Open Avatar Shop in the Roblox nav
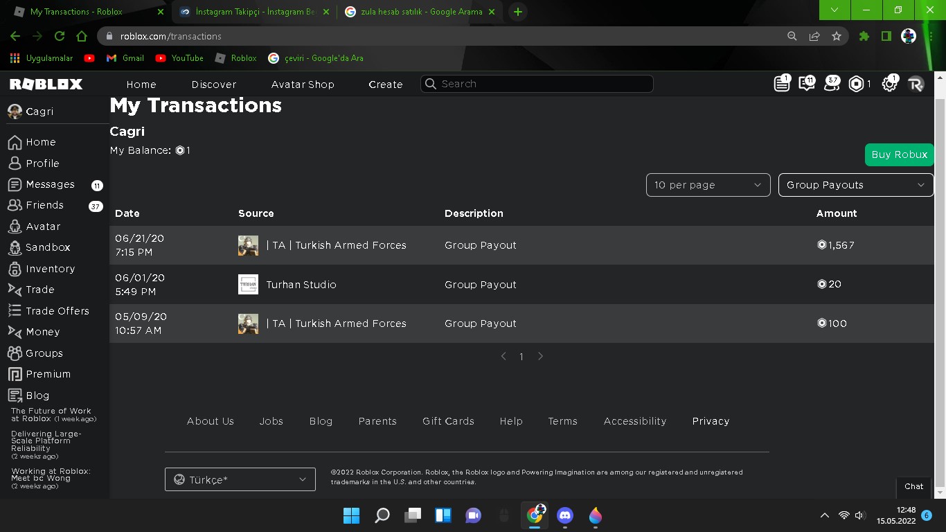Viewport: 946px width, 532px height. (303, 85)
